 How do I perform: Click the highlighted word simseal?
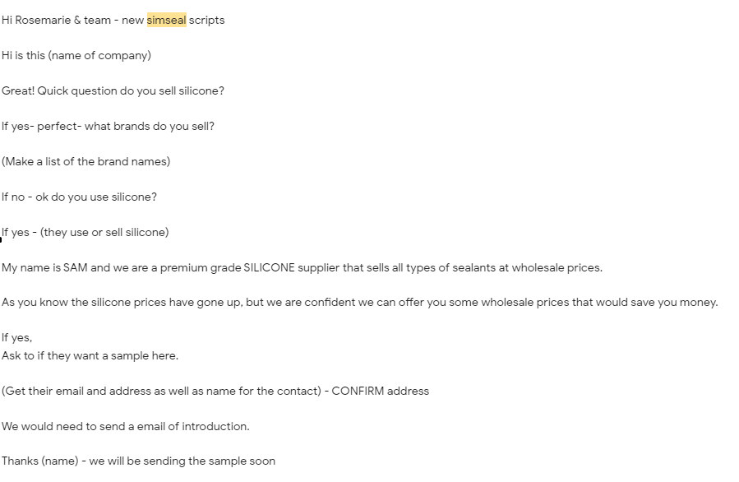pyautogui.click(x=166, y=21)
